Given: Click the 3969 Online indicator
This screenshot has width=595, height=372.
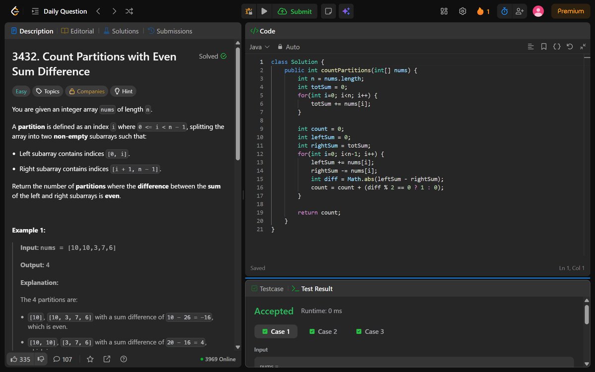Looking at the screenshot, I should pos(218,359).
